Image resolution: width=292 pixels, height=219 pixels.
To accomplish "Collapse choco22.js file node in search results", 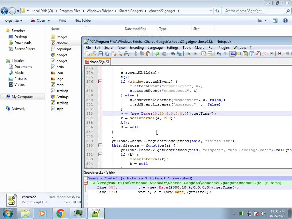I will point(86,183).
